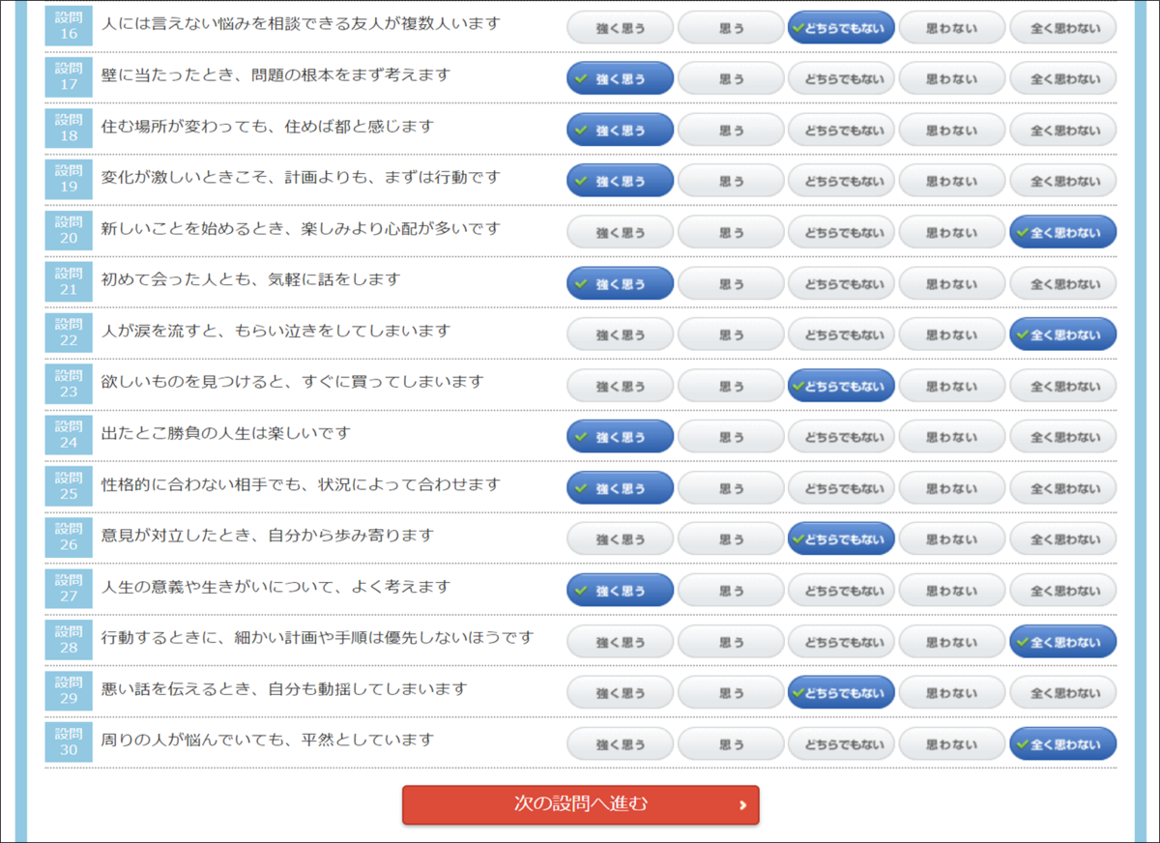Select どちらでもない for question 22

pyautogui.click(x=841, y=334)
